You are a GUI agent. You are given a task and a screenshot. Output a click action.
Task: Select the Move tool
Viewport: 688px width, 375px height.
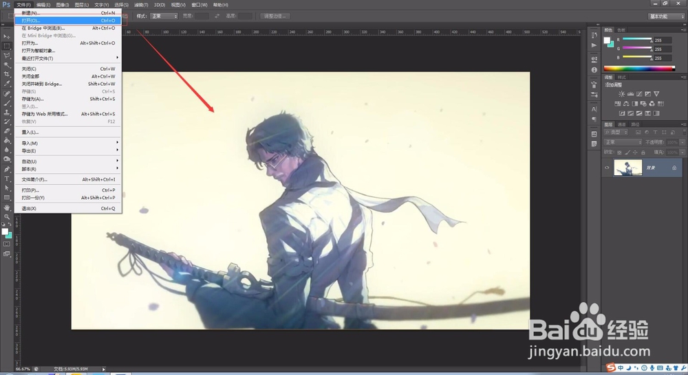(x=7, y=36)
